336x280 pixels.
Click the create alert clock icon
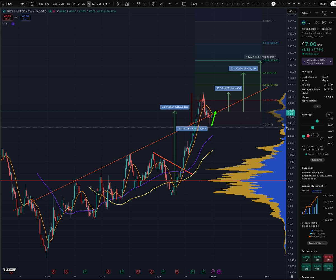[154, 4]
